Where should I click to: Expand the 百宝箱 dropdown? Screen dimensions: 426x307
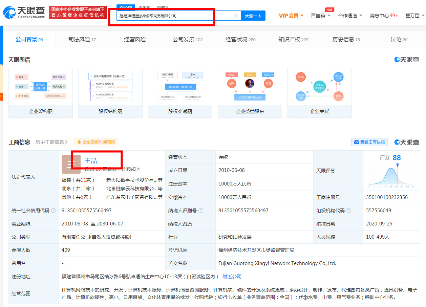[x=321, y=16]
